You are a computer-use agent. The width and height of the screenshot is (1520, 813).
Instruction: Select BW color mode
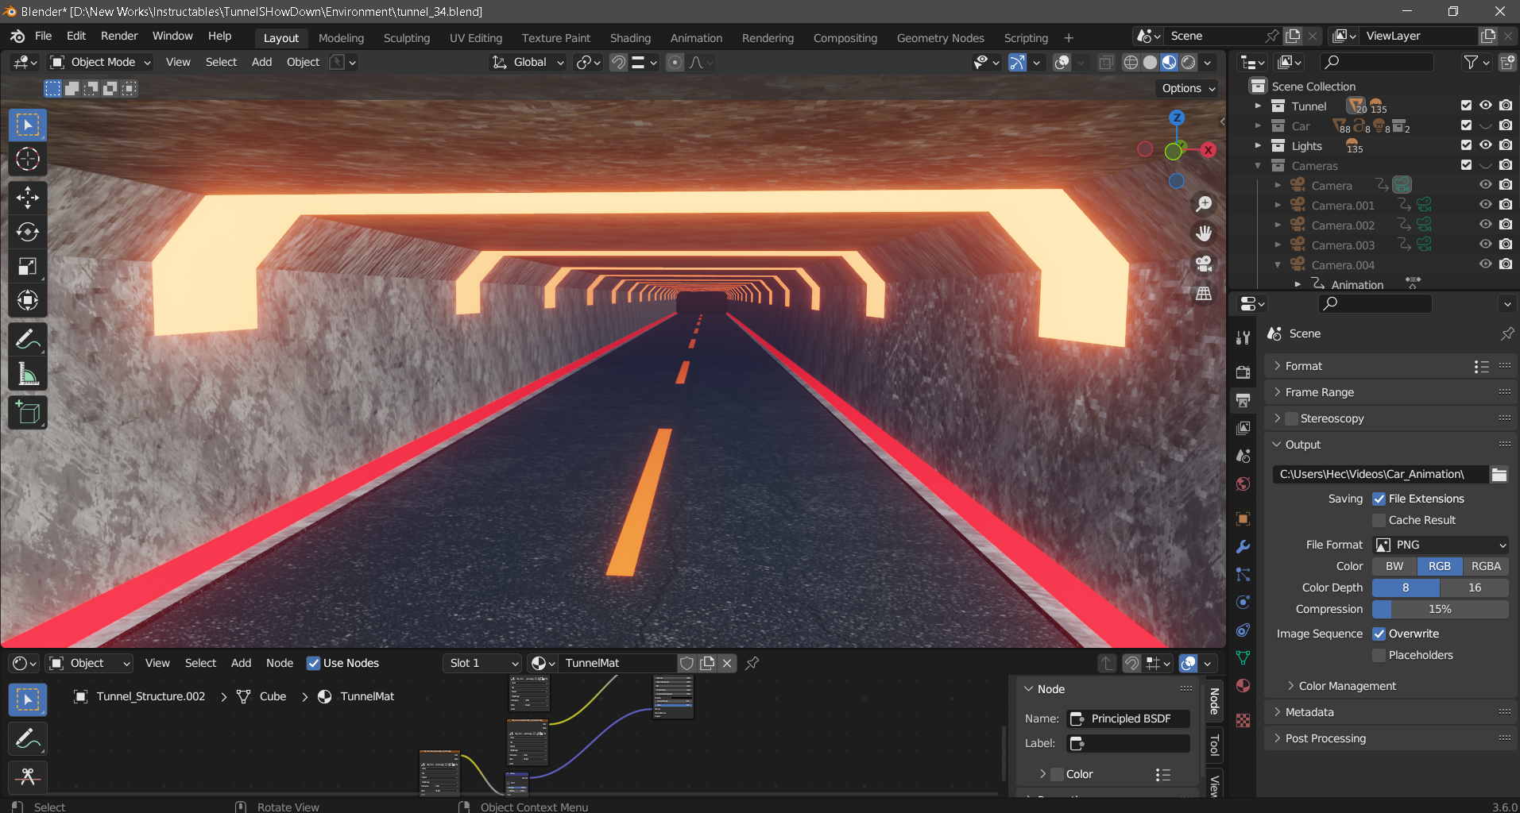click(x=1394, y=566)
